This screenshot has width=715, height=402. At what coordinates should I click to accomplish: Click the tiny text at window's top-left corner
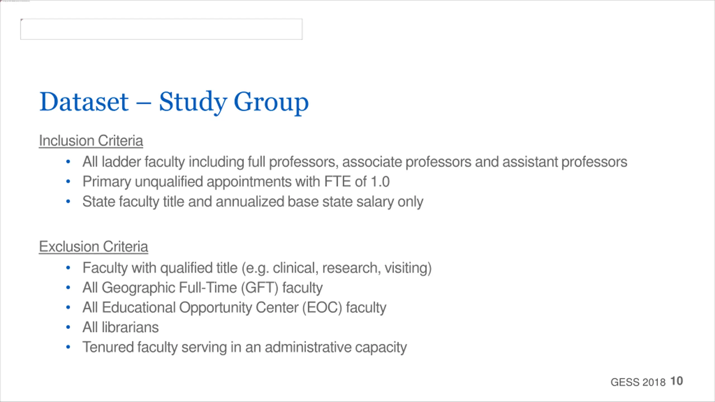pyautogui.click(x=15, y=1)
